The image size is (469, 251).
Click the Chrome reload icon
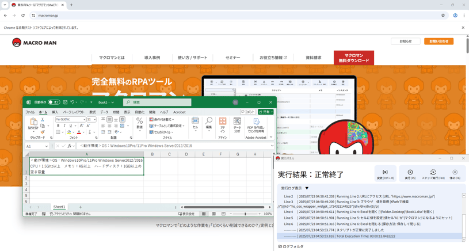(x=23, y=16)
